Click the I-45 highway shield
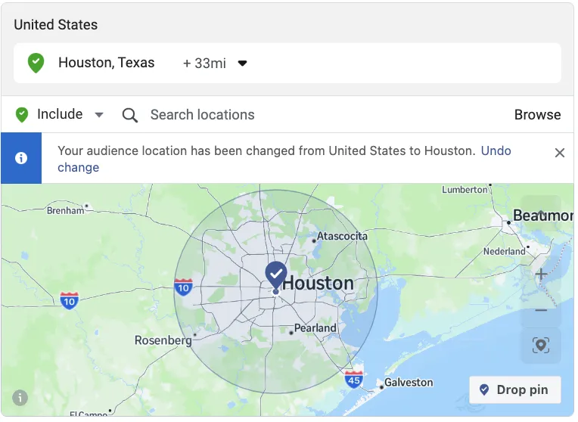 (x=354, y=380)
